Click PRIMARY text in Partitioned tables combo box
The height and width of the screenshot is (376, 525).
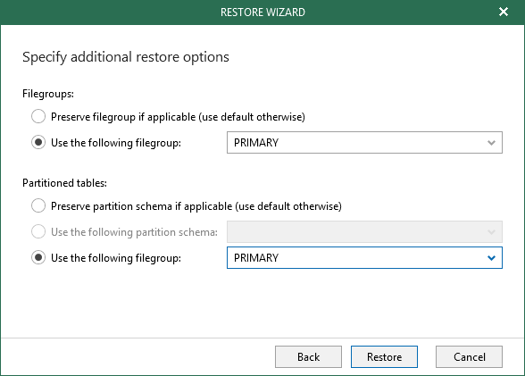[x=256, y=258]
